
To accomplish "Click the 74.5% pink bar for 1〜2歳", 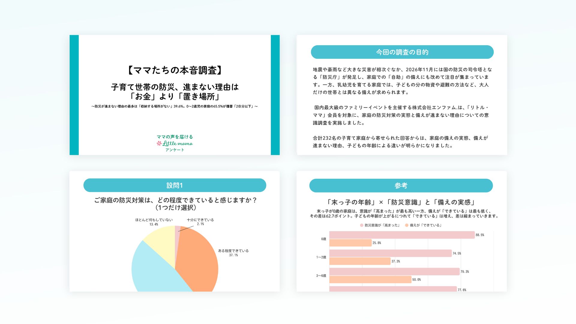I will (391, 253).
